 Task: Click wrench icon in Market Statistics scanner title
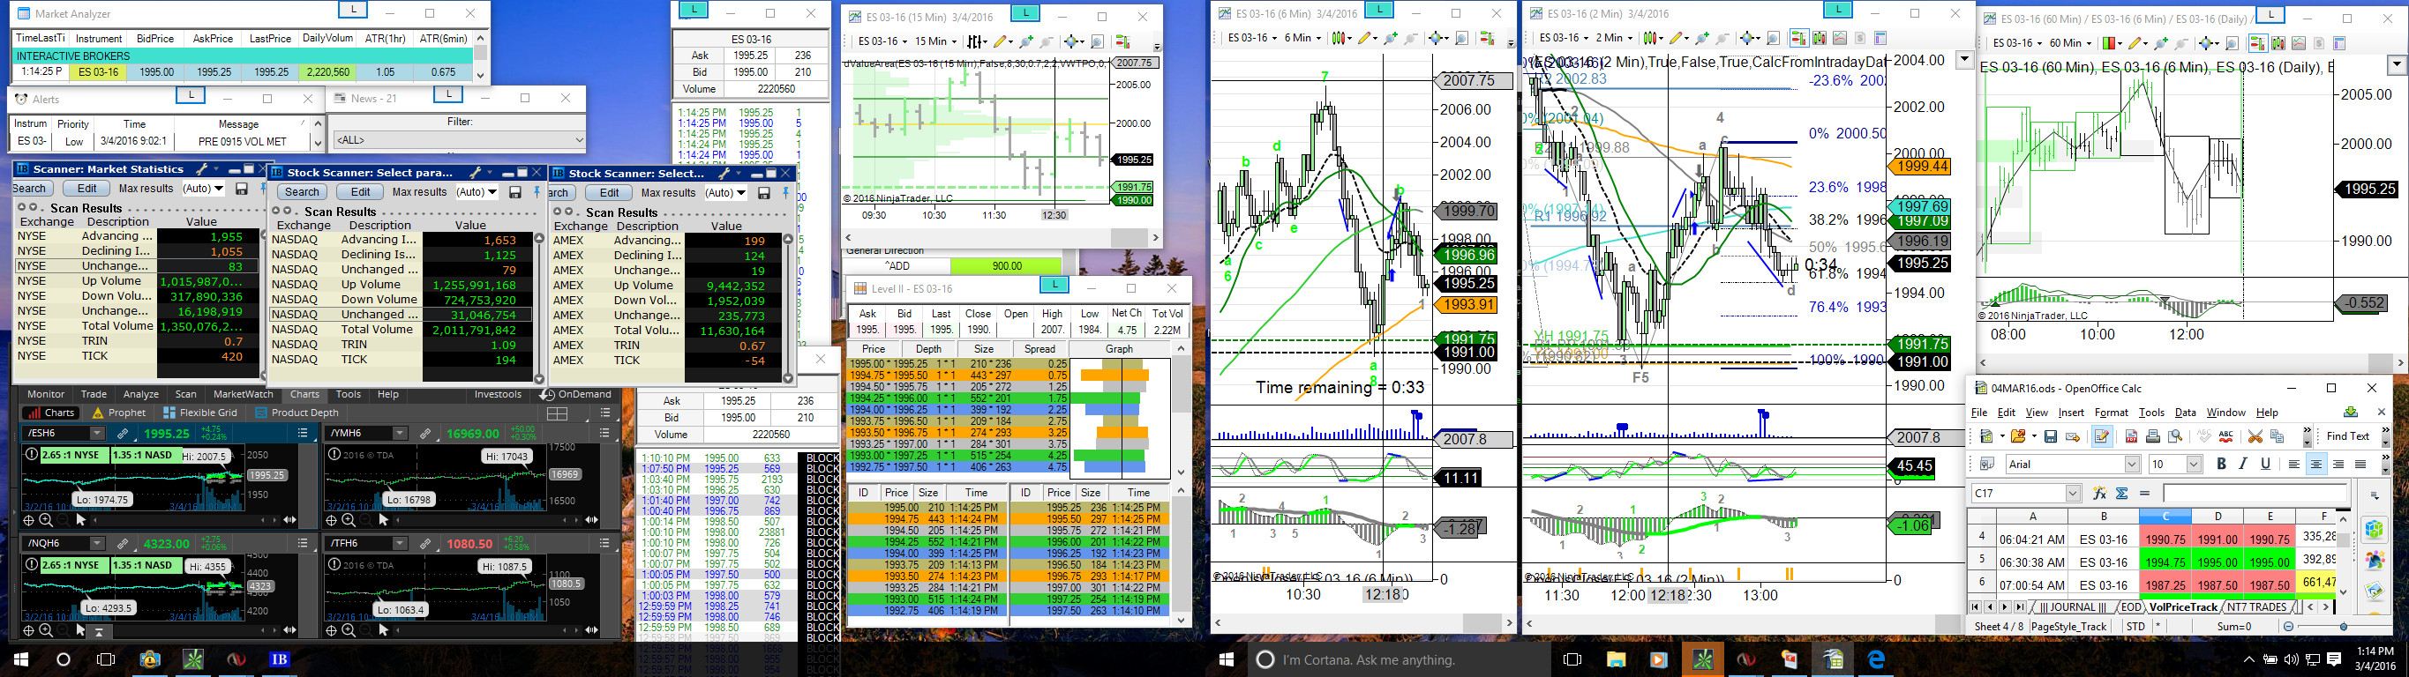[201, 169]
